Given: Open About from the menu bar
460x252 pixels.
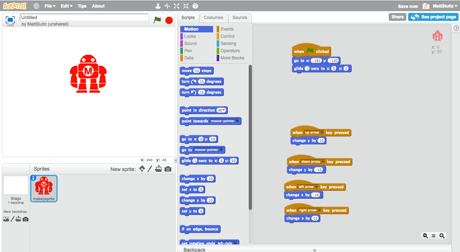Looking at the screenshot, I should (98, 6).
